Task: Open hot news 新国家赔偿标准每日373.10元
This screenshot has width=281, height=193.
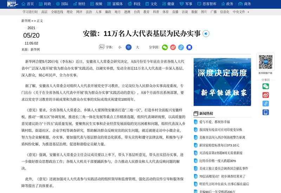Action: pyautogui.click(x=219, y=145)
